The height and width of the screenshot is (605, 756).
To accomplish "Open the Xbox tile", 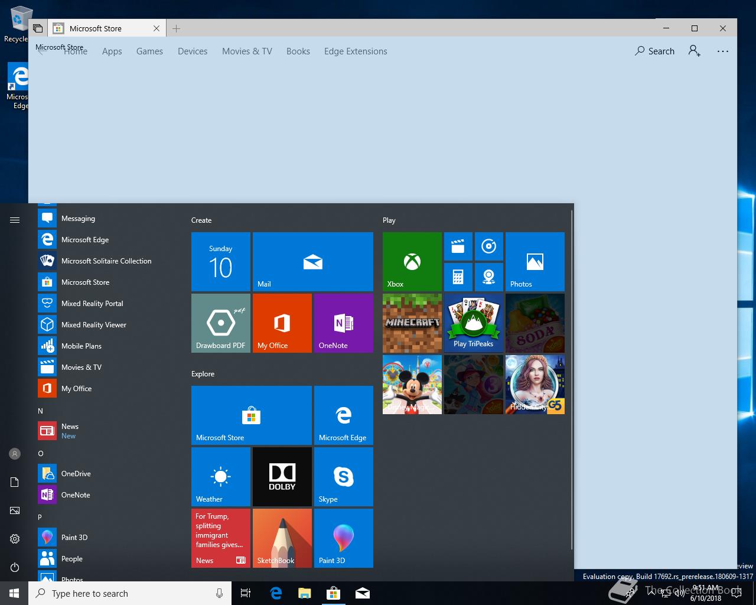I will [412, 261].
